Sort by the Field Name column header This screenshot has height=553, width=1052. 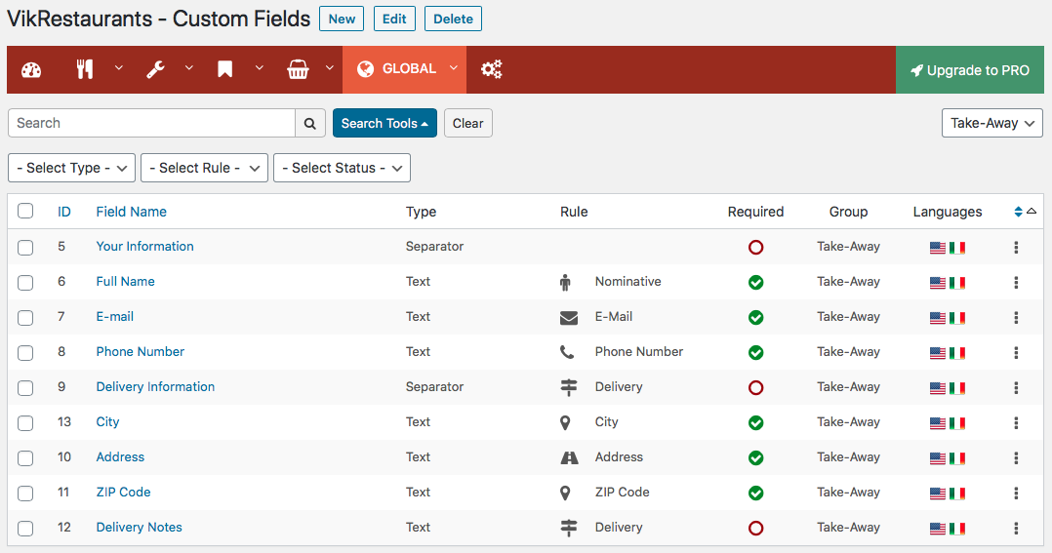(x=131, y=212)
